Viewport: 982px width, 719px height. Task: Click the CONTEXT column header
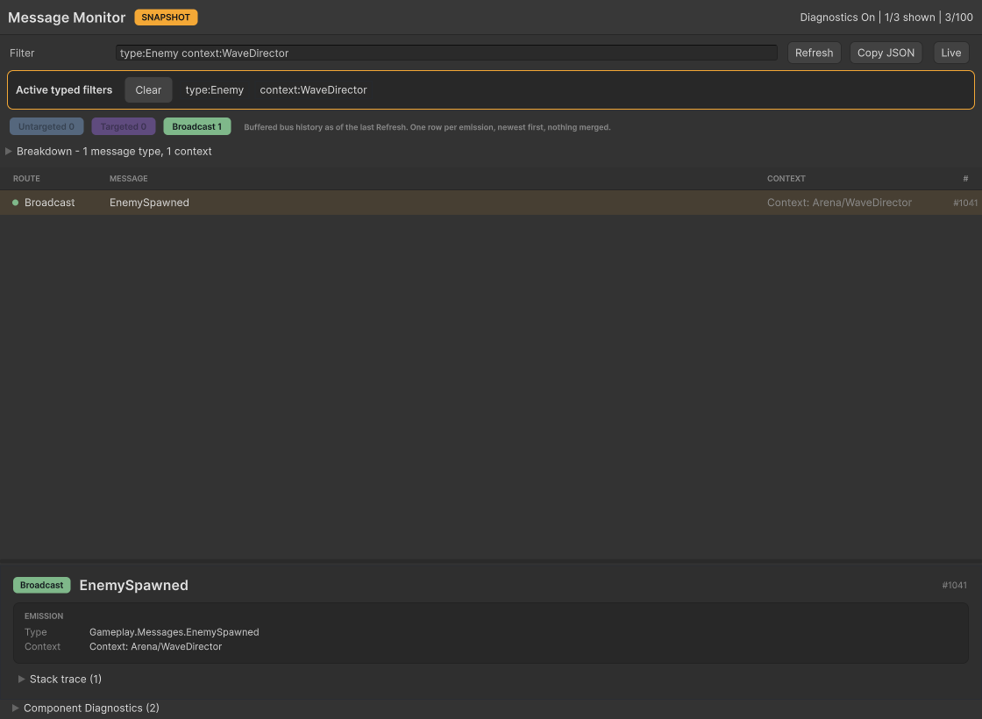click(786, 179)
